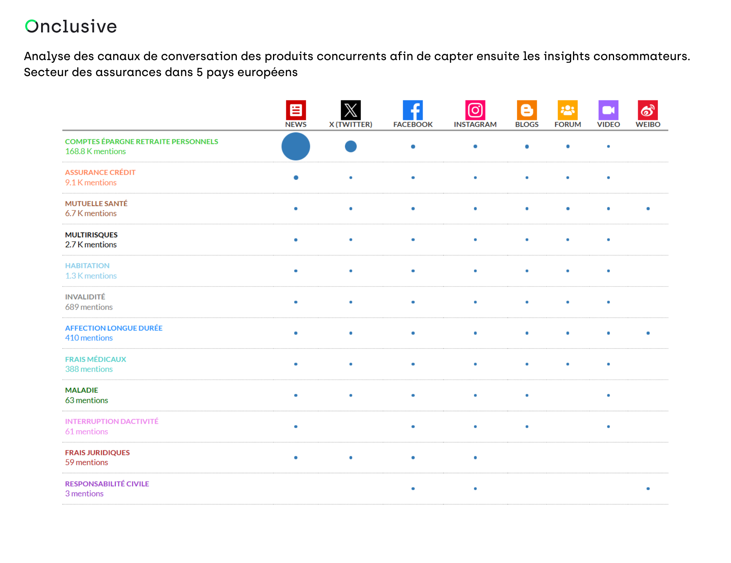The height and width of the screenshot is (563, 731).
Task: Open the COMPTES ÉPARGNE RETRAITE PERSONNELS category
Action: click(141, 141)
